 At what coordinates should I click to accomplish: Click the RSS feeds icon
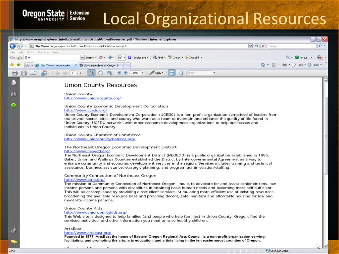(x=273, y=65)
